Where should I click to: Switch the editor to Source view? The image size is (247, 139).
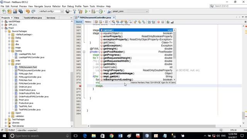(x=79, y=22)
